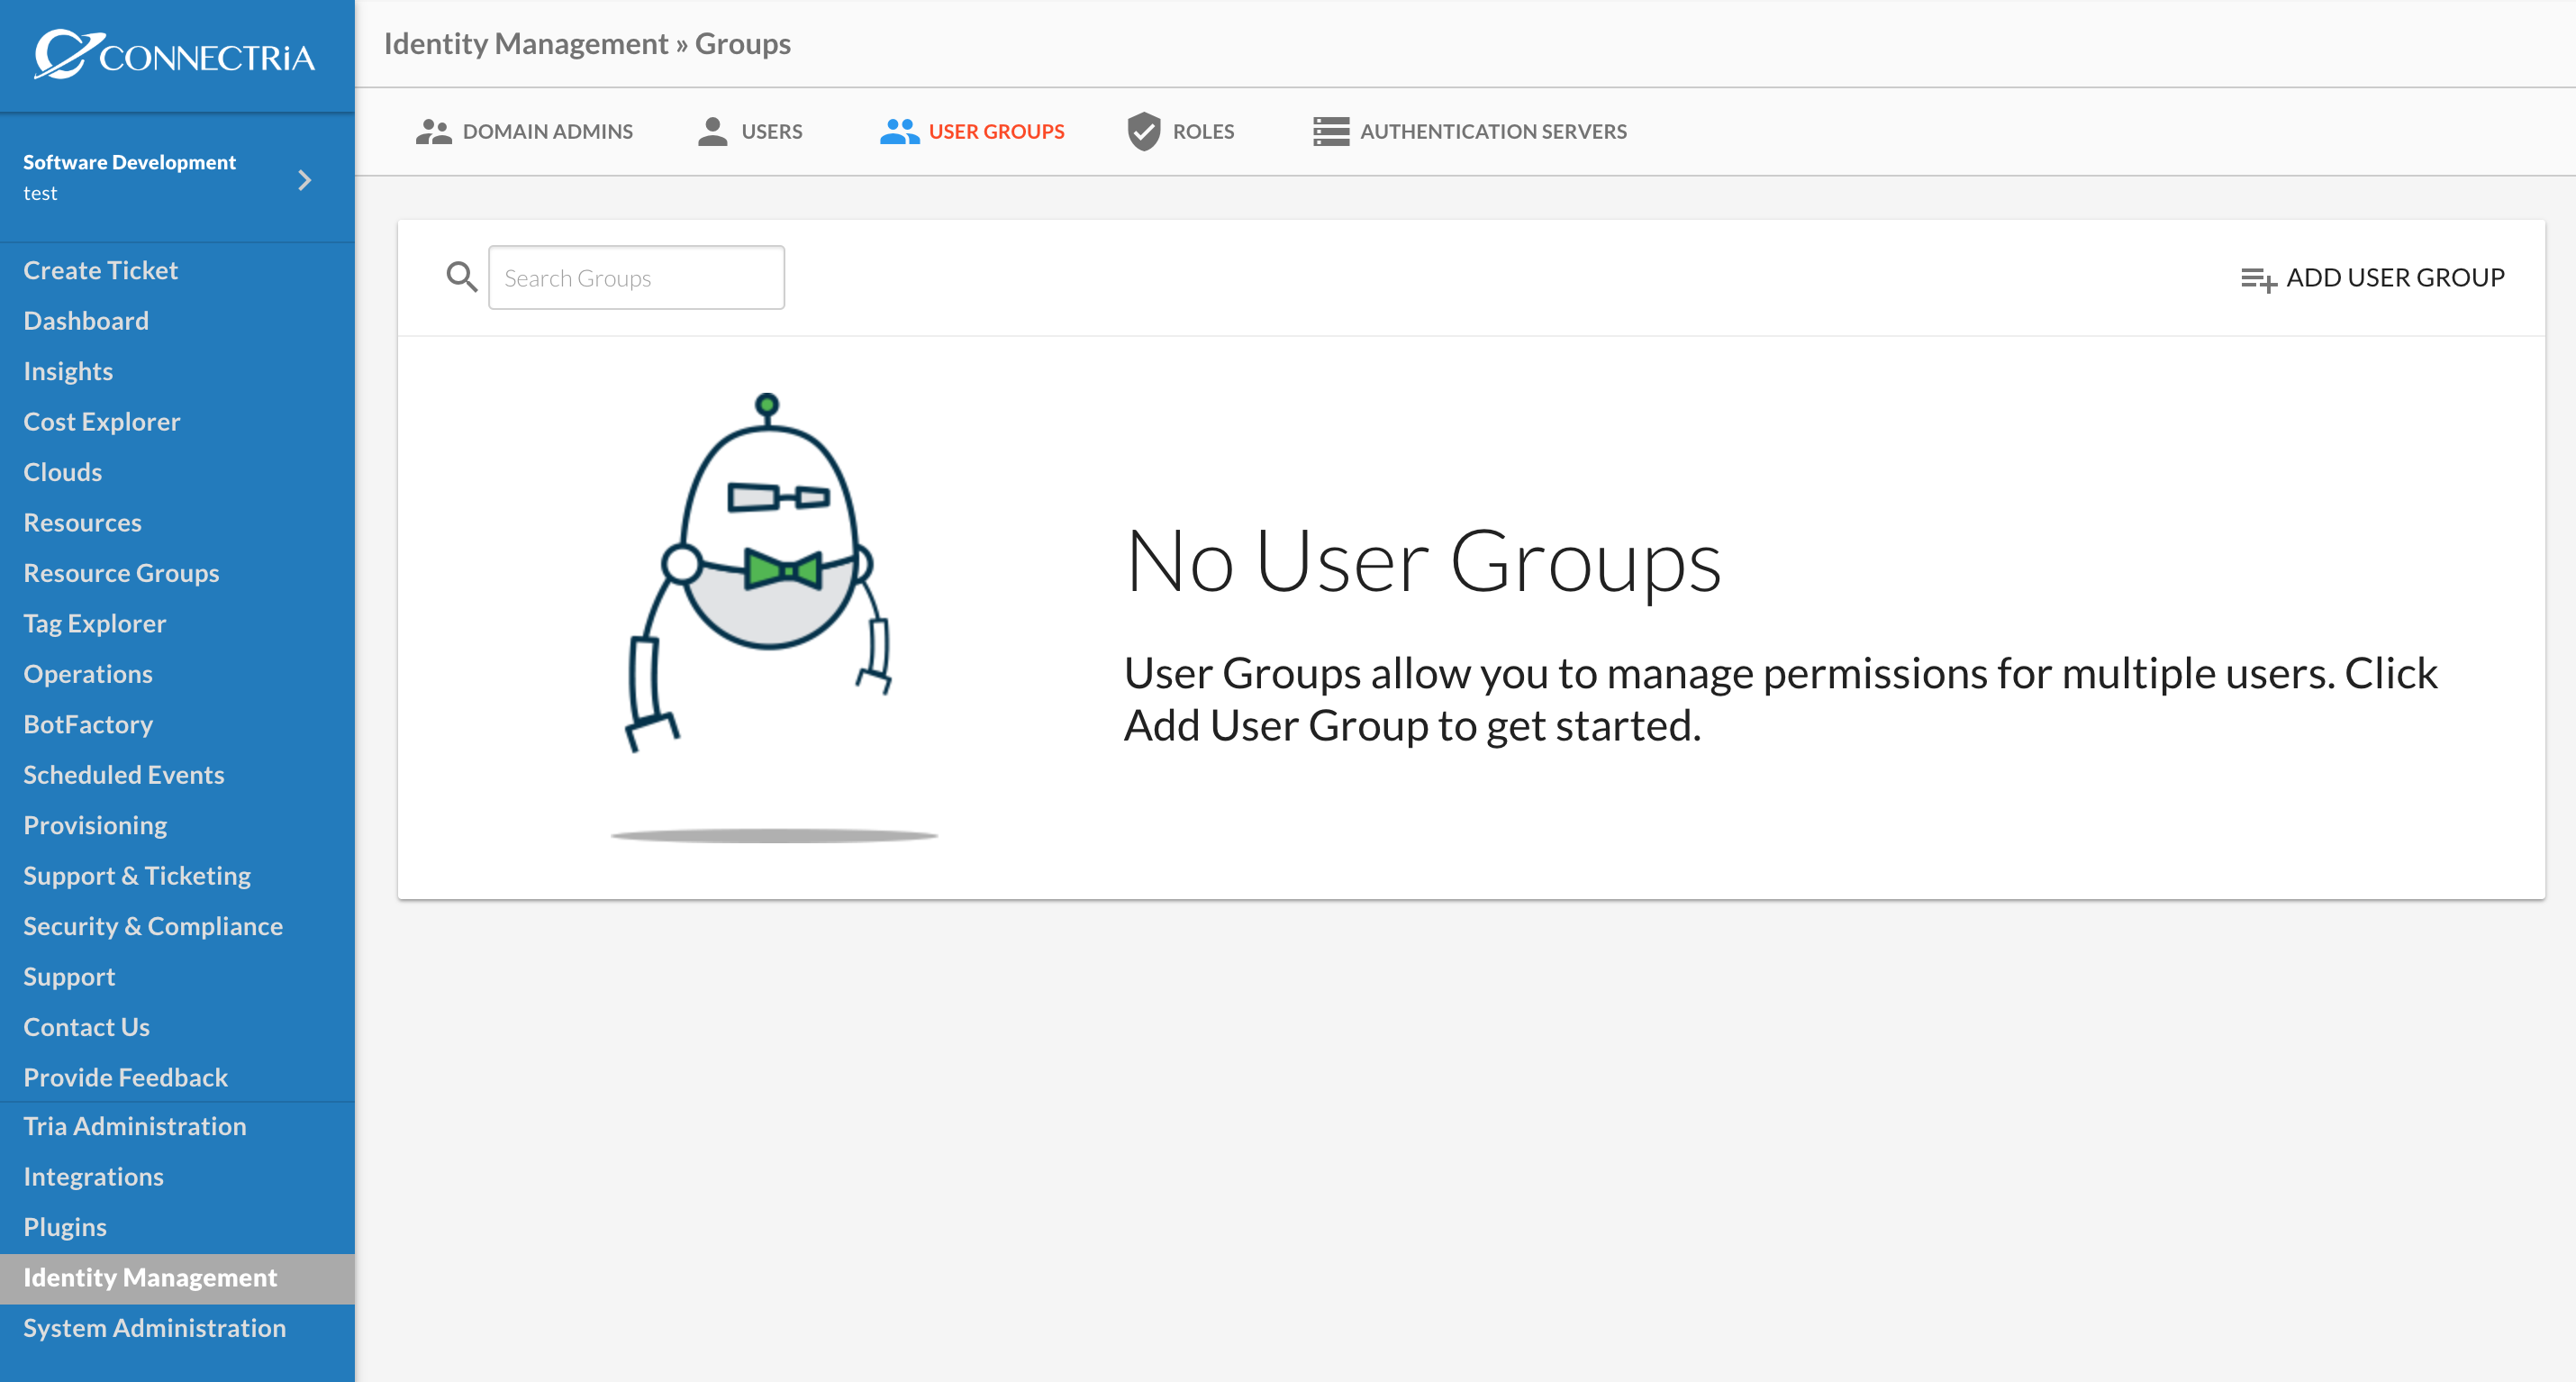Screen dimensions: 2576x1382
Task: Open the Roles tab
Action: 1181,132
